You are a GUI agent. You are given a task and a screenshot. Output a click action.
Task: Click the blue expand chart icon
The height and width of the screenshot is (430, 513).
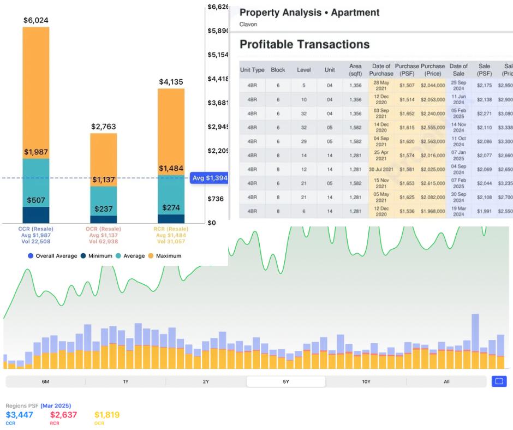[499, 381]
